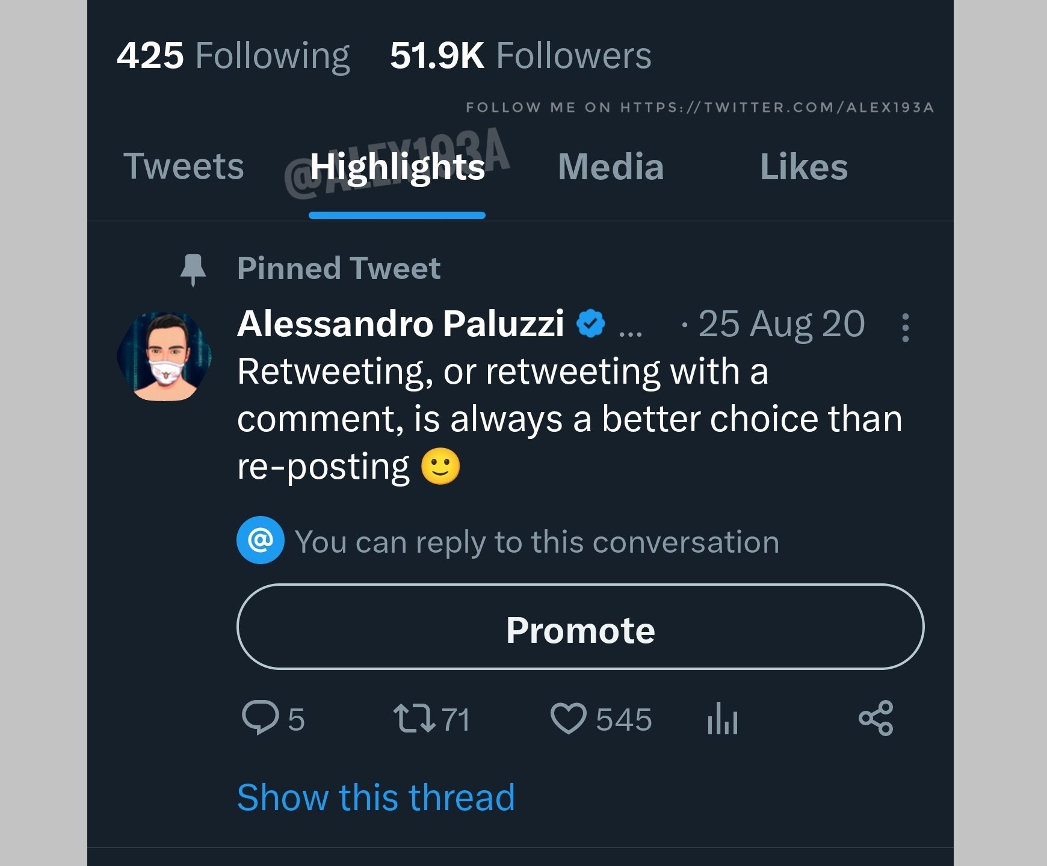Click the blue @ reply-permission icon
Viewport: 1047px width, 866px height.
261,540
